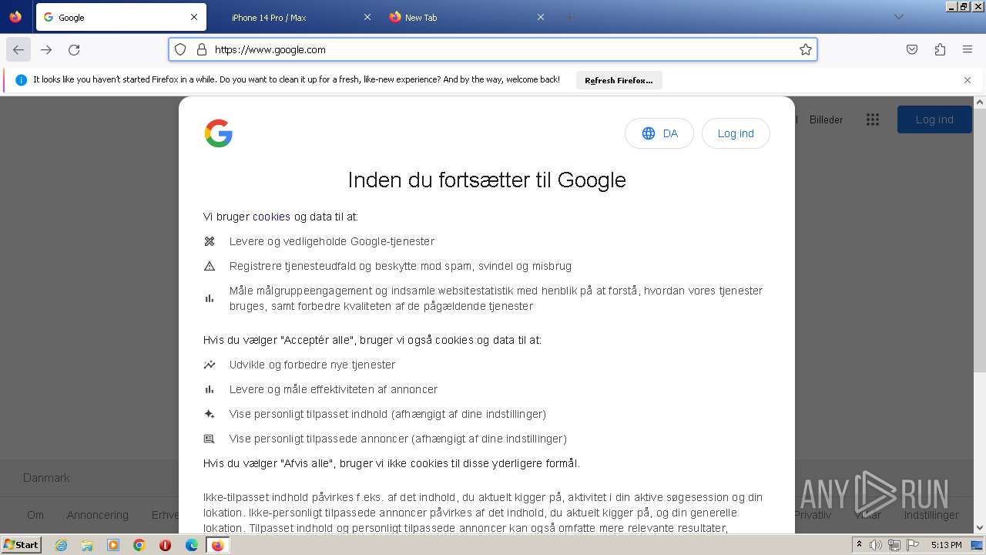Open the Billeder link
Screen dimensions: 986x555
coord(826,119)
